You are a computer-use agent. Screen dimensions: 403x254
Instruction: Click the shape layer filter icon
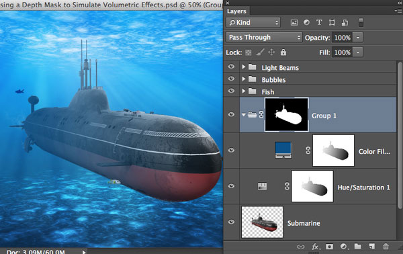click(332, 23)
